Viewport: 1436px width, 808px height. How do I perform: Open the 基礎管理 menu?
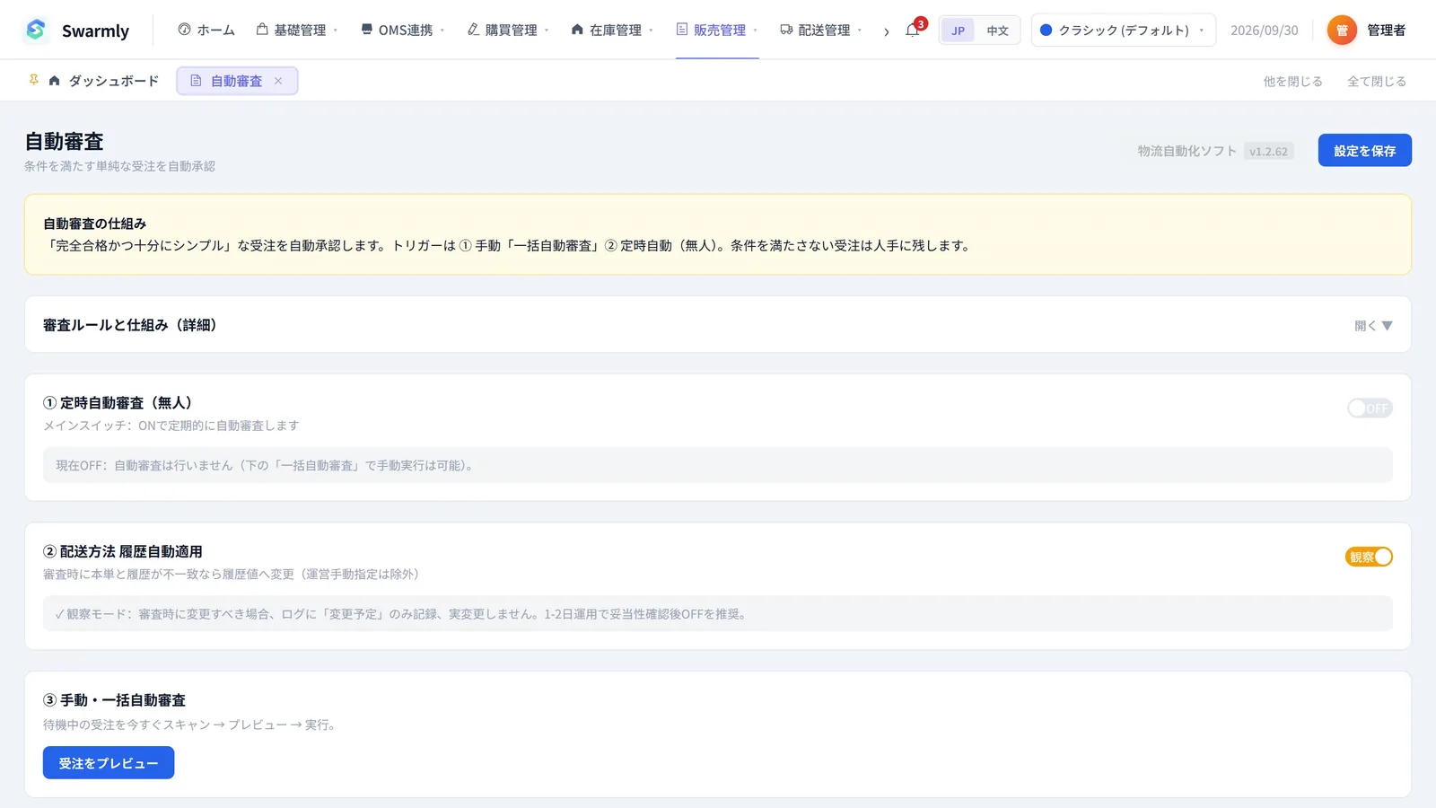[x=297, y=30]
